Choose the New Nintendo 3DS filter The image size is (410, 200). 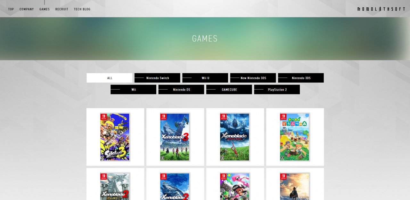pos(253,78)
